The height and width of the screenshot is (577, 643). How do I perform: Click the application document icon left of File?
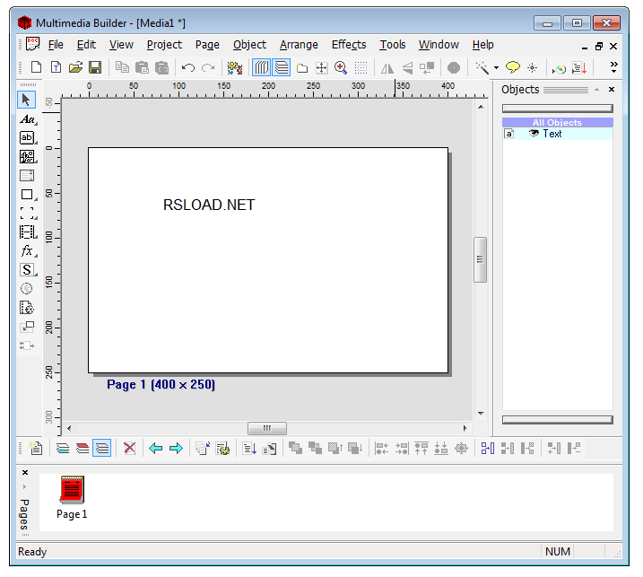click(x=33, y=44)
